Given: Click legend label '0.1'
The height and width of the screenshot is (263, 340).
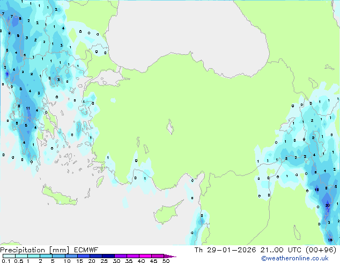Looking at the screenshot, I should 6,261.
